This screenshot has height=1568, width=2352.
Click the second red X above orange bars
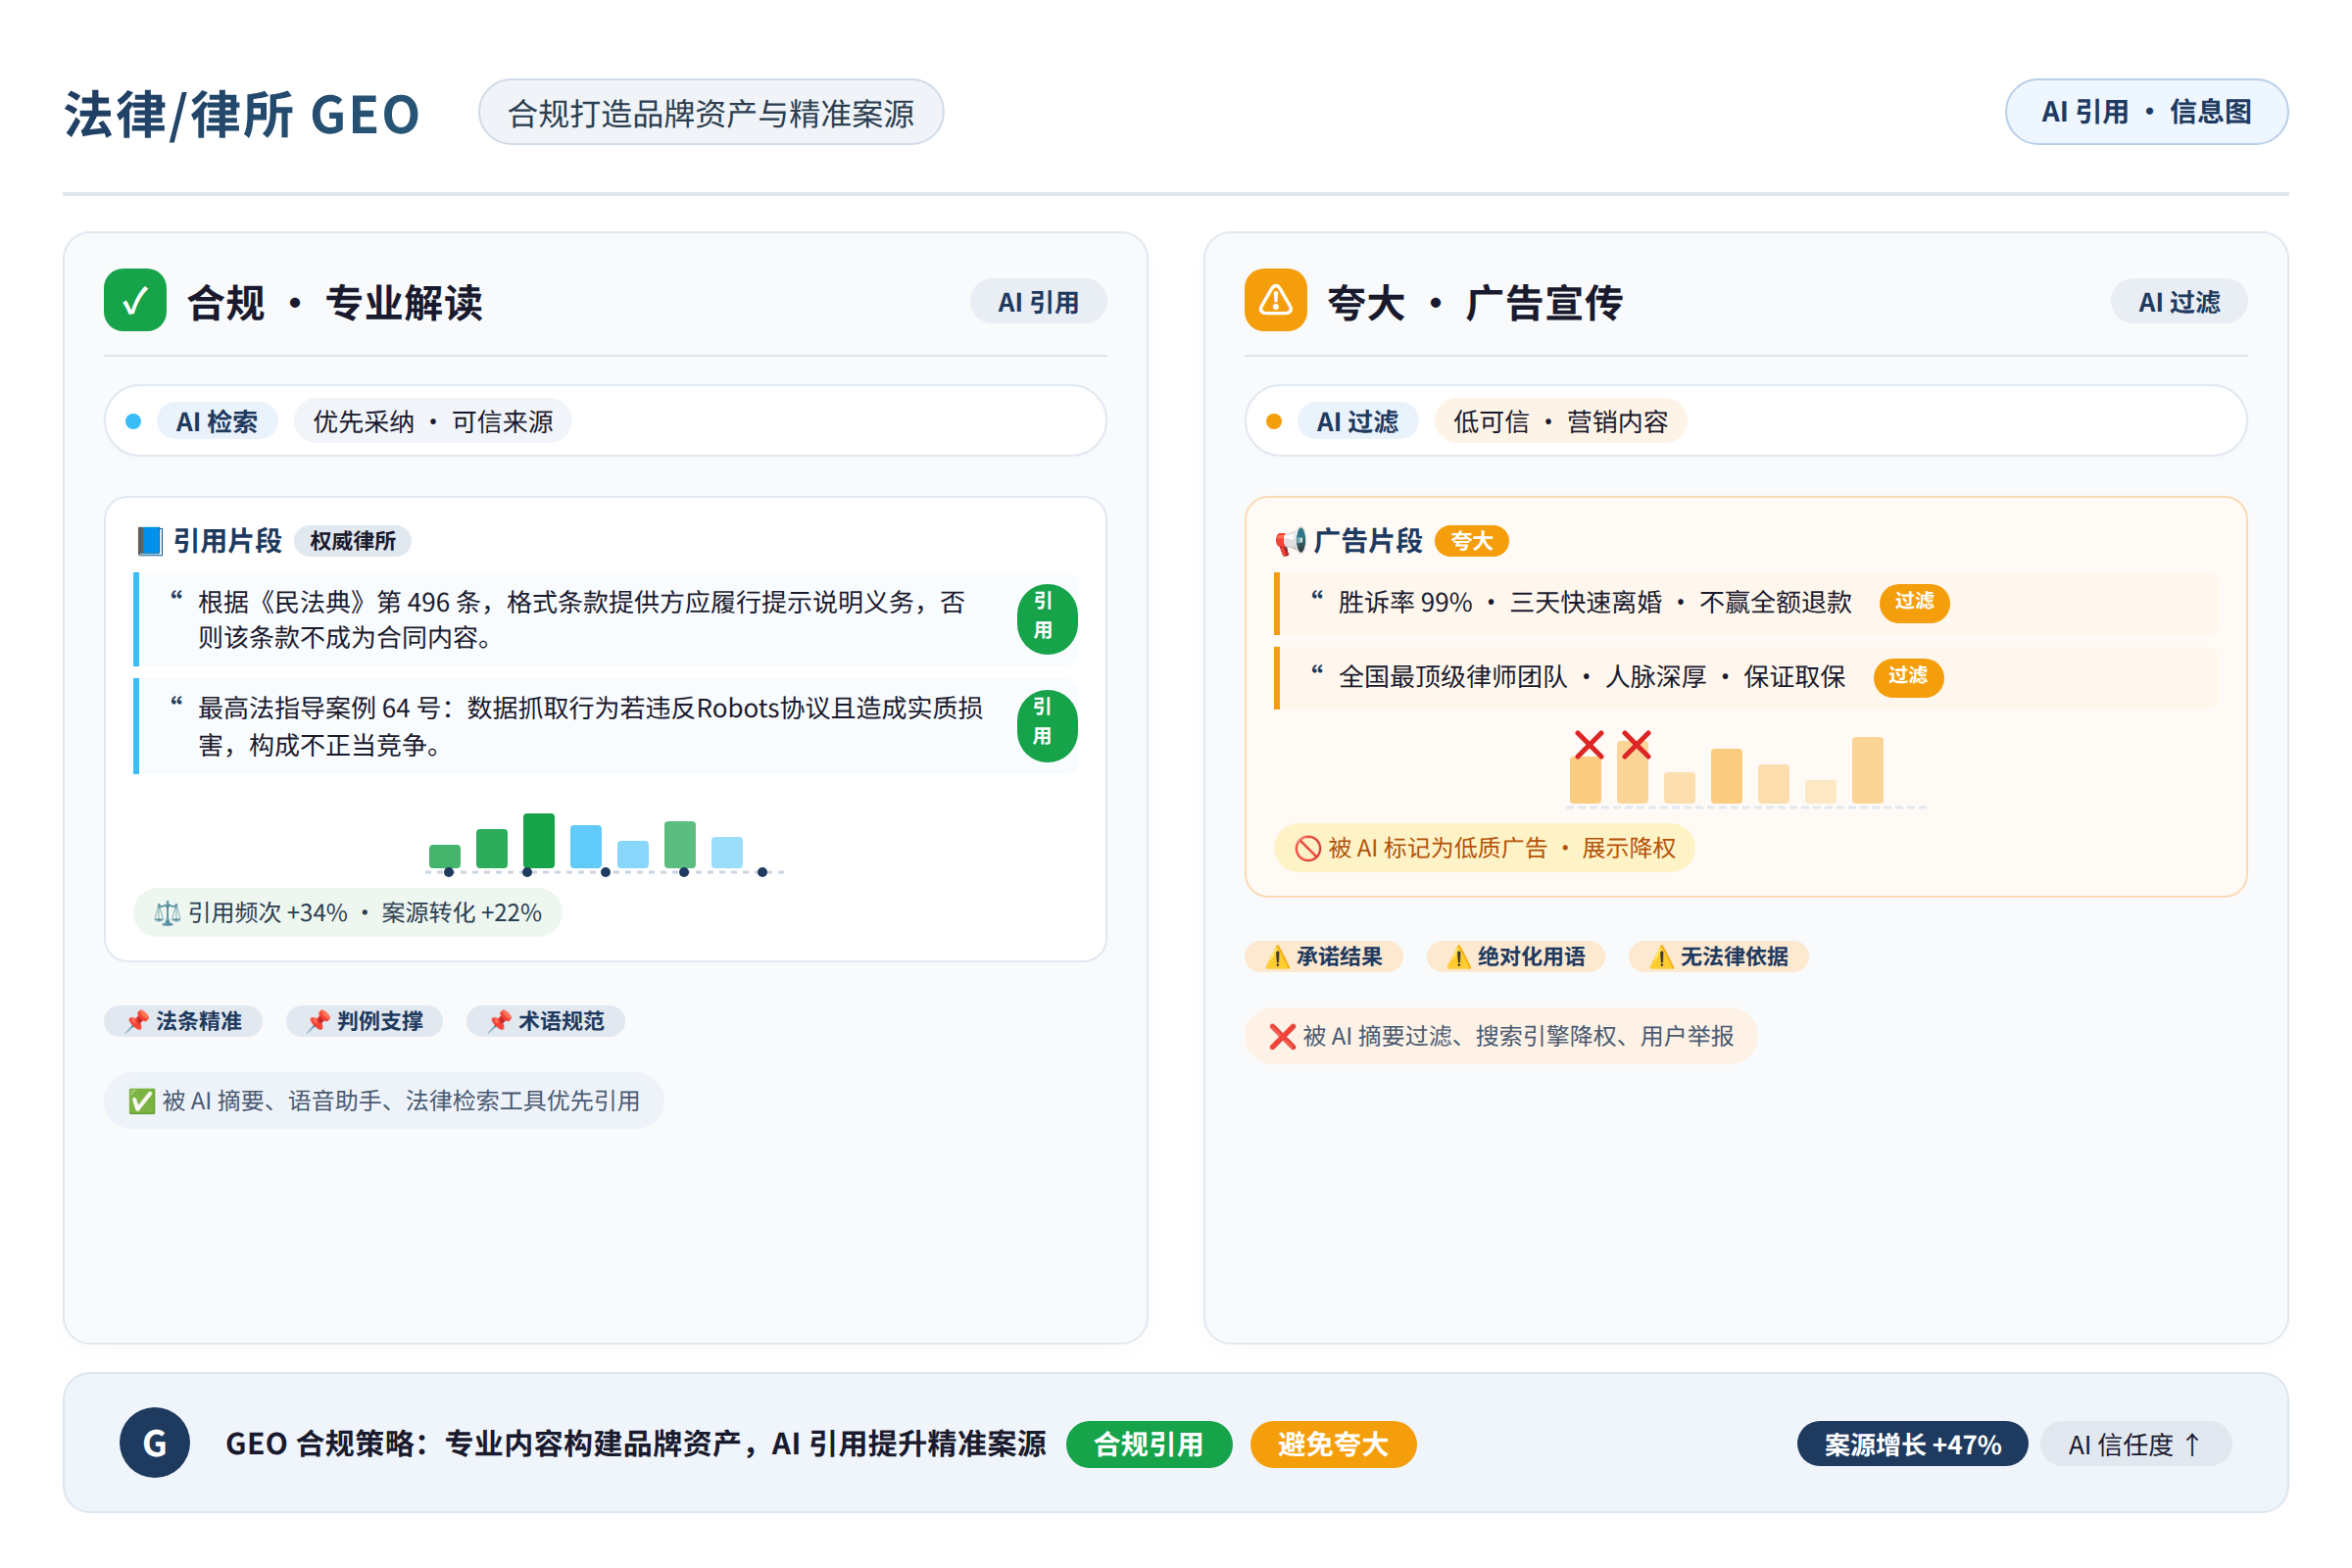point(1636,744)
